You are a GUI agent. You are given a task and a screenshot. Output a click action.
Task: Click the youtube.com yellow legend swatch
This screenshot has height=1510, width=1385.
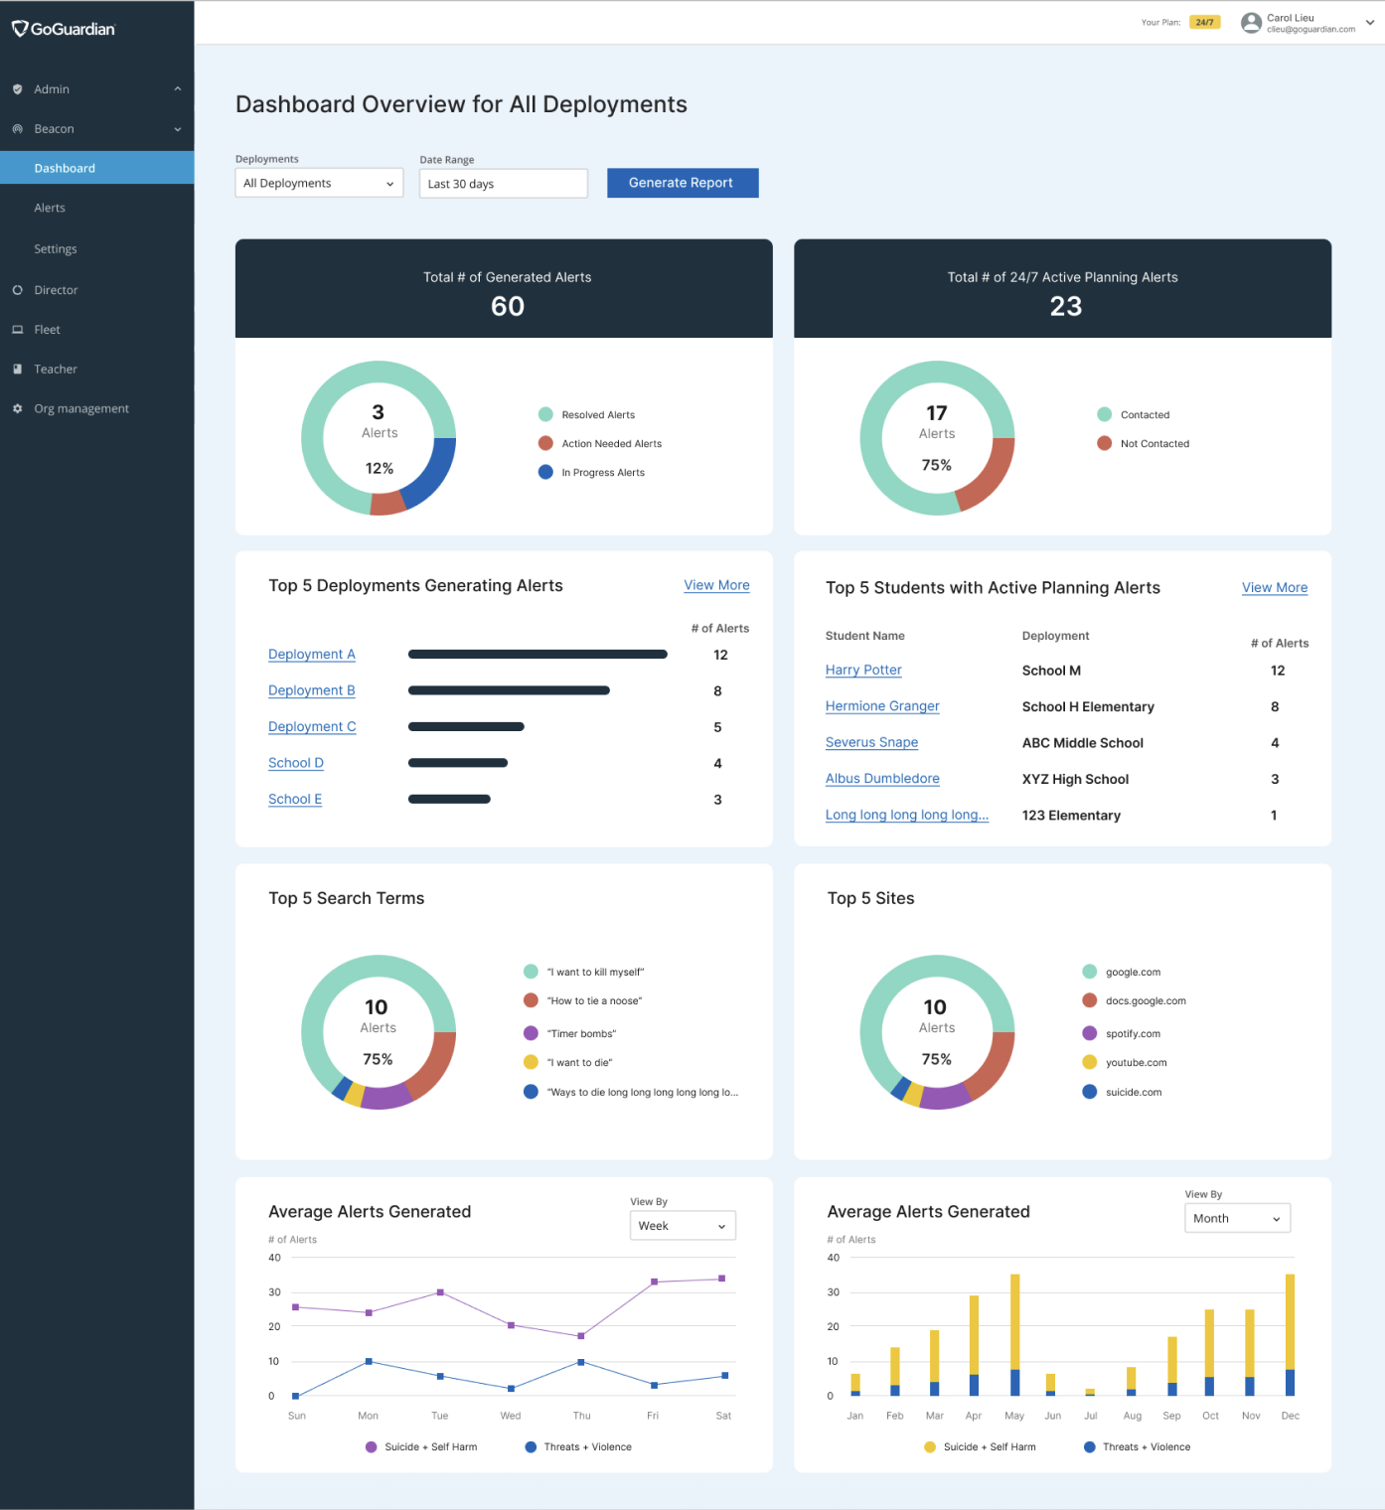click(1089, 1062)
